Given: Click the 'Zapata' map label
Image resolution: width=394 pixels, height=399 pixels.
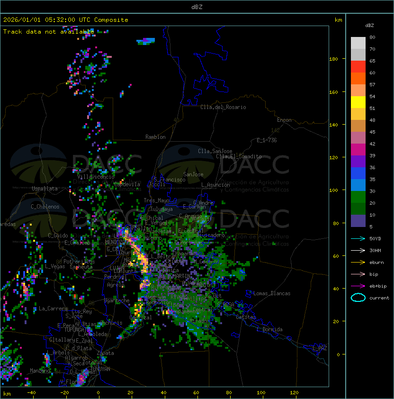Looking at the screenshot, I should pyautogui.click(x=105, y=353).
